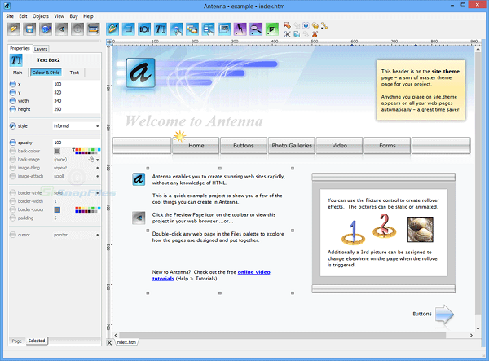Click the open folder toolbar icon
This screenshot has height=361, width=489.
pos(15,29)
